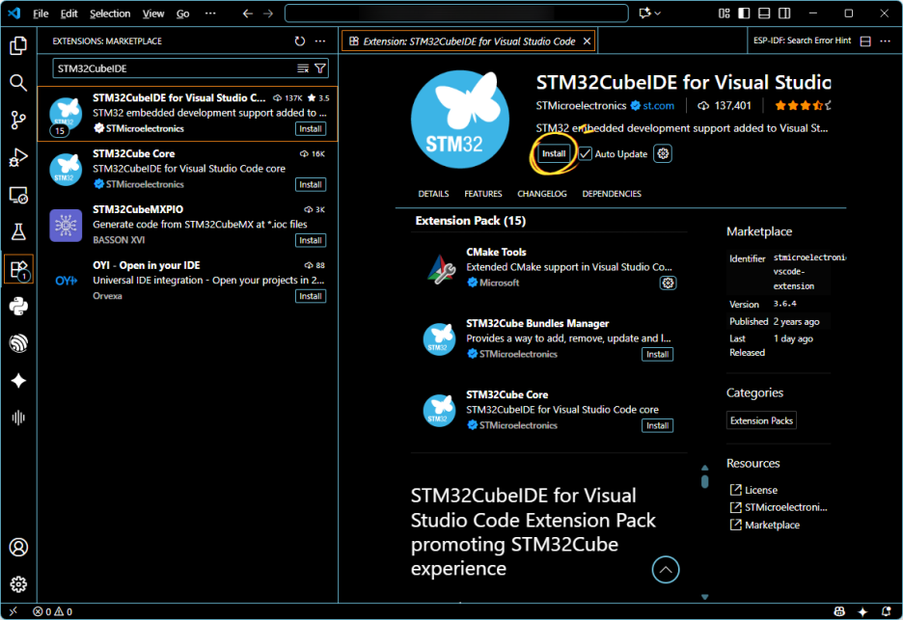This screenshot has width=903, height=620.
Task: Open remote window indicator in status bar
Action: click(x=14, y=611)
